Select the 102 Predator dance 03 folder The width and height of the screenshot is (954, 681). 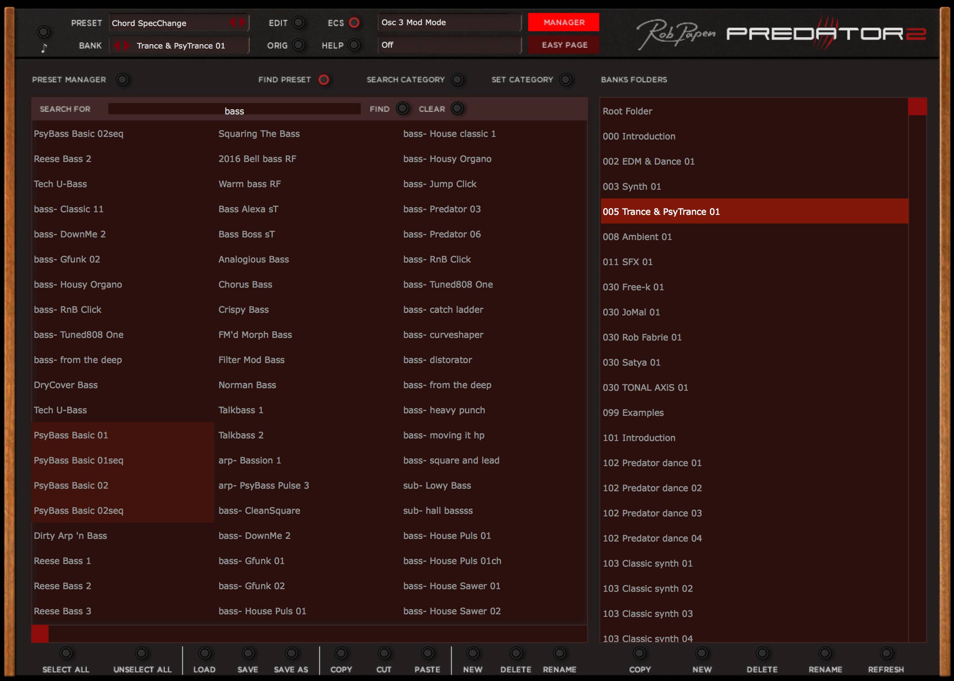click(754, 513)
